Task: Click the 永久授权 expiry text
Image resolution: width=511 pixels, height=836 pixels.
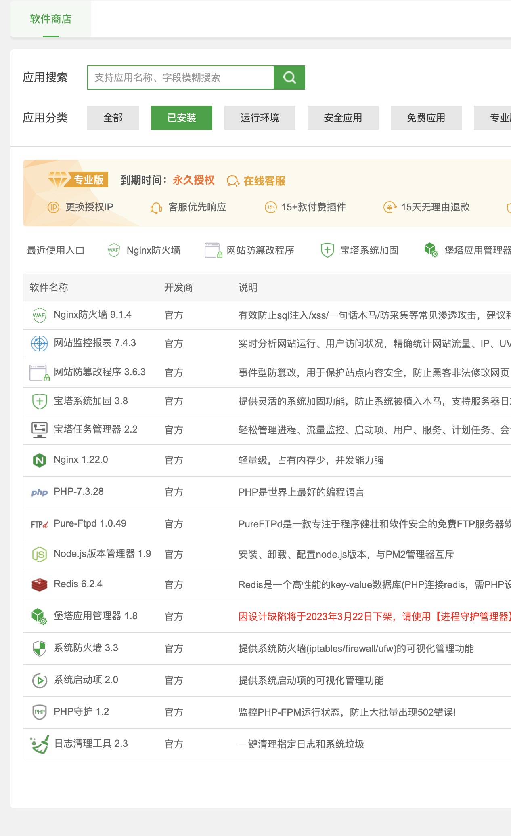Action: pyautogui.click(x=194, y=180)
